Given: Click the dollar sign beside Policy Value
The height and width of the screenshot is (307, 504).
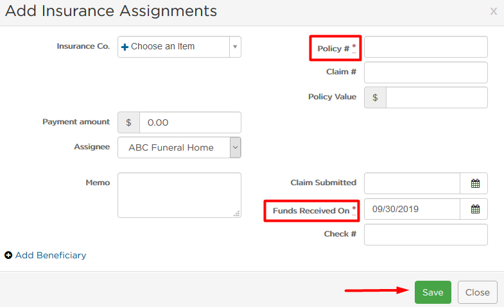Looking at the screenshot, I should click(x=375, y=97).
